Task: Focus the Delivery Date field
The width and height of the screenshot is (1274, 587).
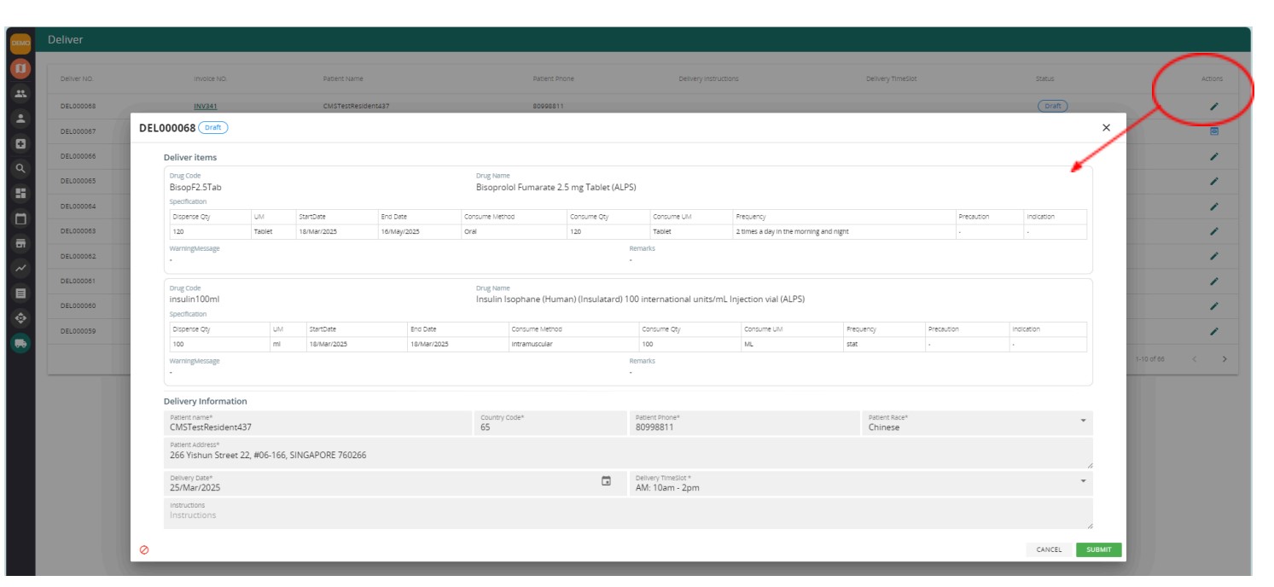Action: [x=395, y=484]
